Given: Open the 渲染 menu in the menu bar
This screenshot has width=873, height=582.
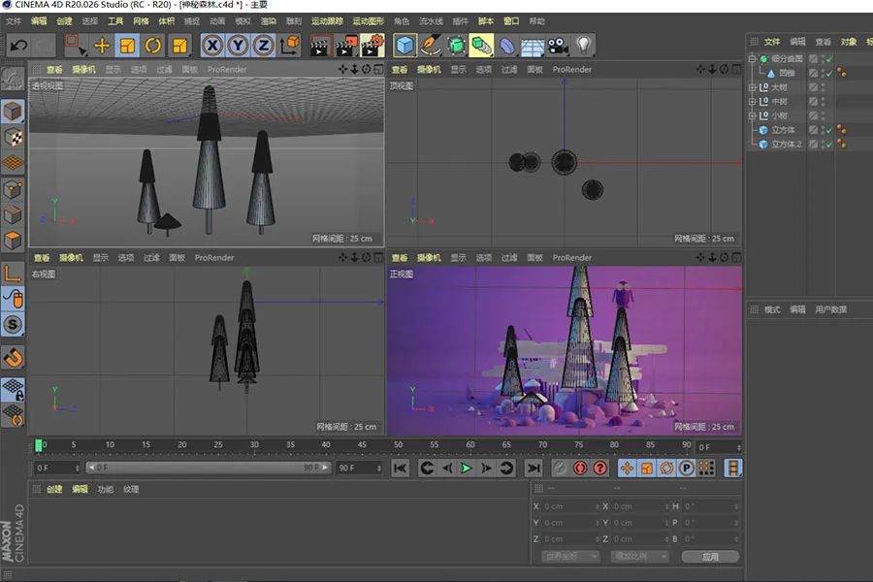Looking at the screenshot, I should tap(268, 20).
